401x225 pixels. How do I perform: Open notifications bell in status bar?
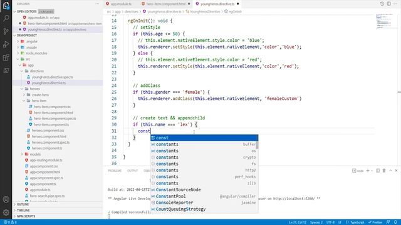click(x=395, y=222)
